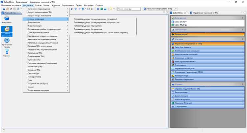
Task: Maximize the right Дебет Плюс panel view
Action: point(244,12)
